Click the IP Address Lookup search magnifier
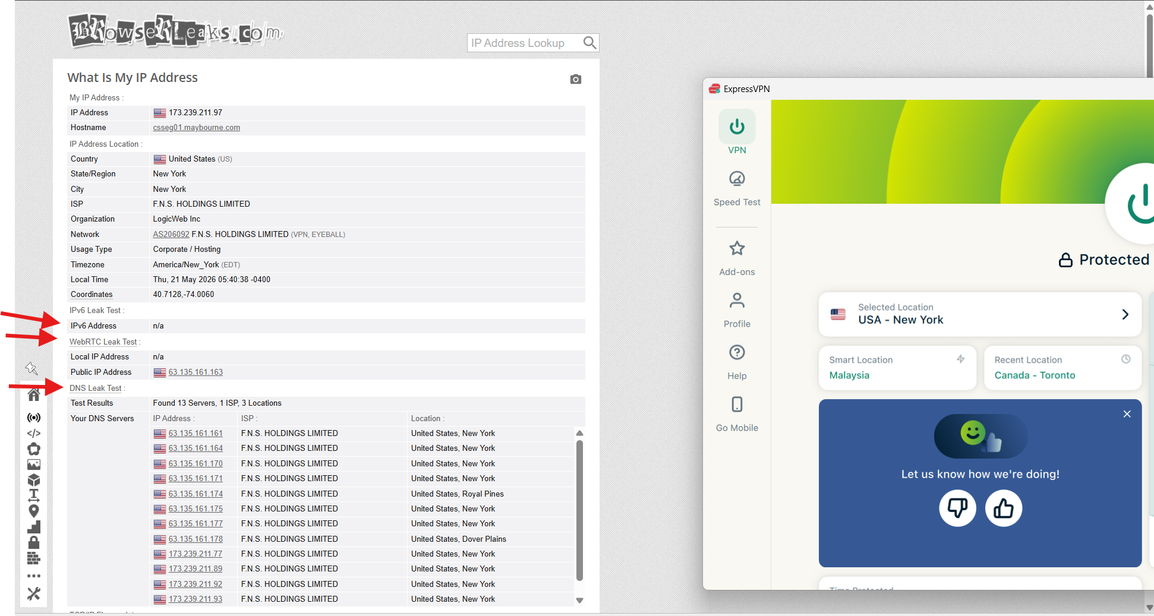1154x616 pixels. click(589, 43)
